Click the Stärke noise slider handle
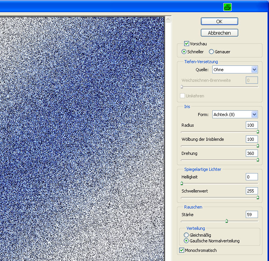Viewport: 269px width, 261px height. tap(226, 221)
